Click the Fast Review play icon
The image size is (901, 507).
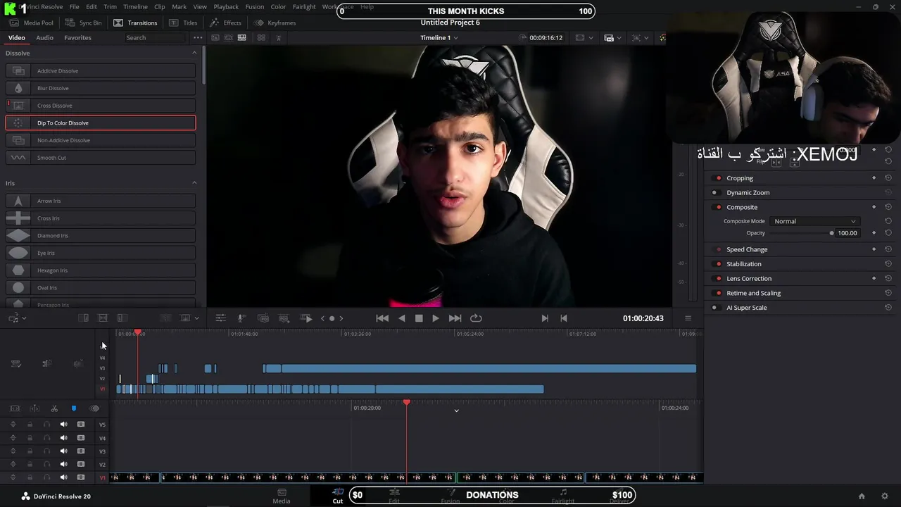tap(306, 318)
